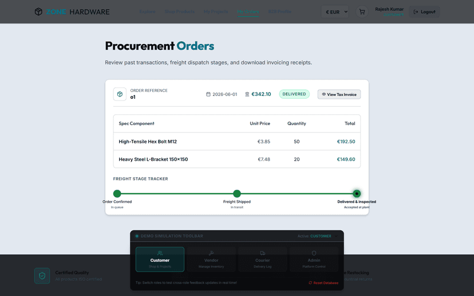Click the calendar icon next to 2026-06-01
Image resolution: width=474 pixels, height=296 pixels.
[208, 94]
